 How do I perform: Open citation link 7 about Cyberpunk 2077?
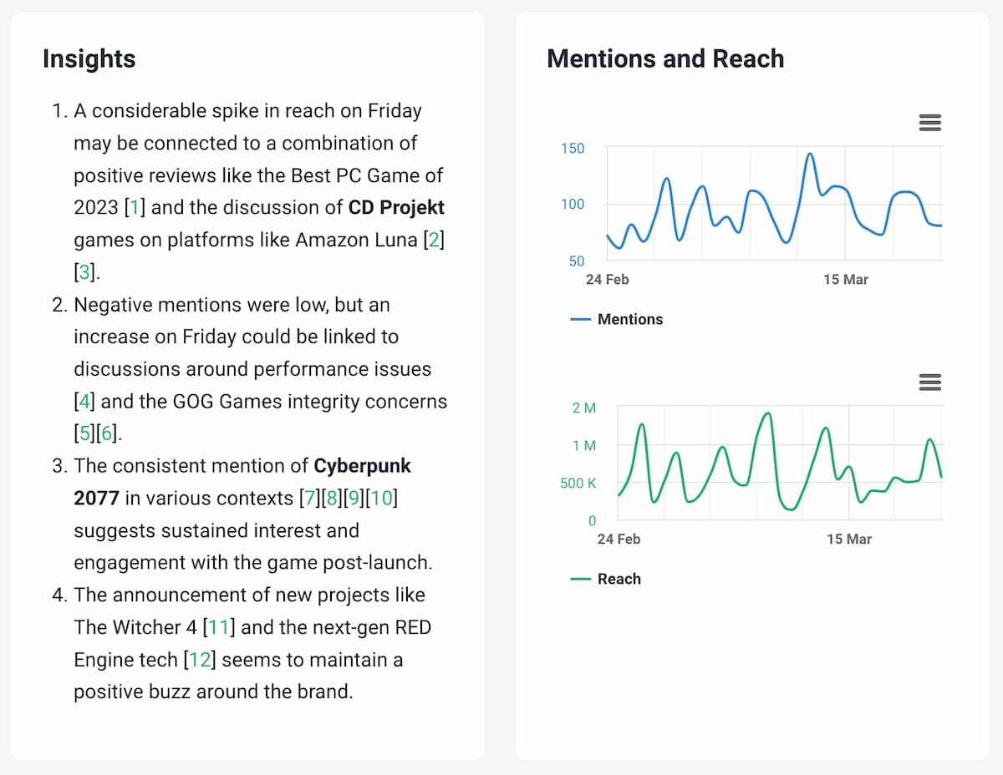click(308, 499)
